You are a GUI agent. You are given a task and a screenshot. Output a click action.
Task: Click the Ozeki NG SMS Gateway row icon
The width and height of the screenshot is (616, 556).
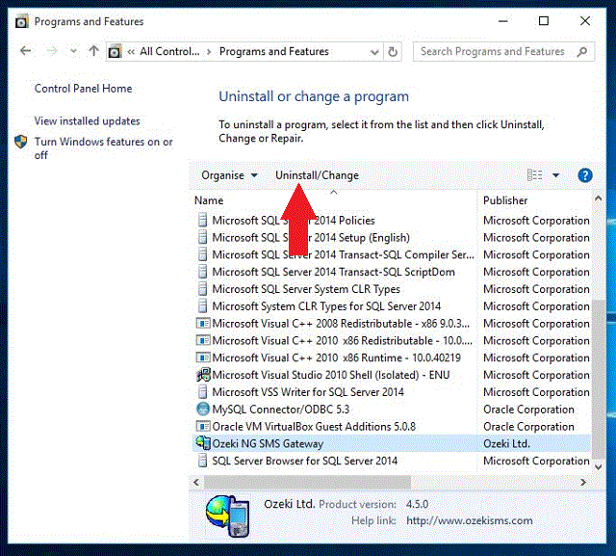tap(203, 443)
